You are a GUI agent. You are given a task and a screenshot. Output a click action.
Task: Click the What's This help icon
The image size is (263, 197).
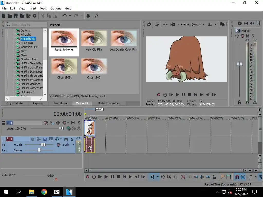96,16
